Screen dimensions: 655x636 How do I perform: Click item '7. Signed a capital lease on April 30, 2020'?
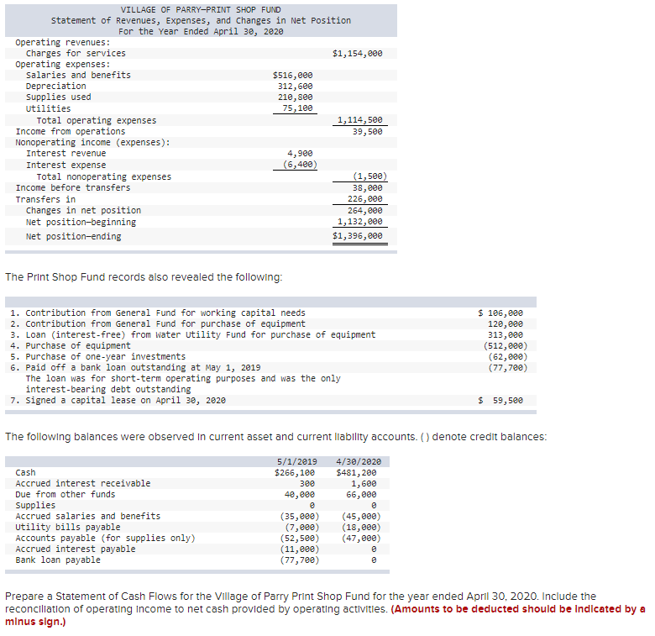click(x=118, y=400)
